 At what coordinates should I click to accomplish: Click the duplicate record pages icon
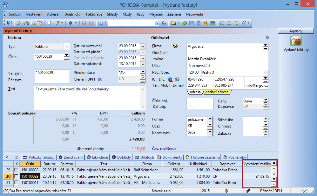101,23
